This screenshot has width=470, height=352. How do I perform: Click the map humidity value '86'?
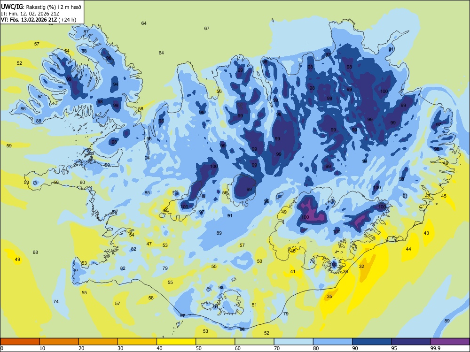23,109
